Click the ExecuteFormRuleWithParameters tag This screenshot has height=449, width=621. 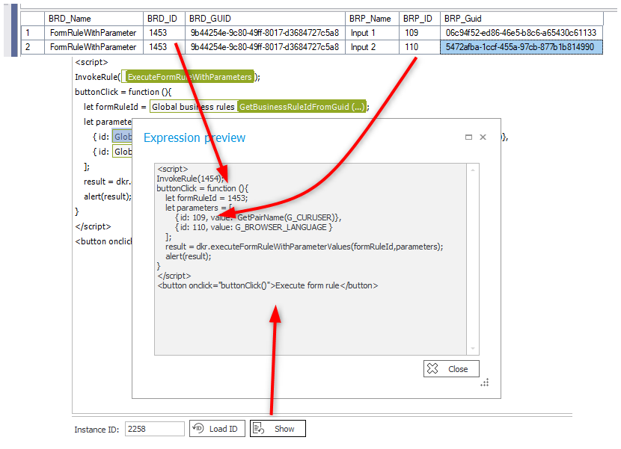tap(189, 77)
